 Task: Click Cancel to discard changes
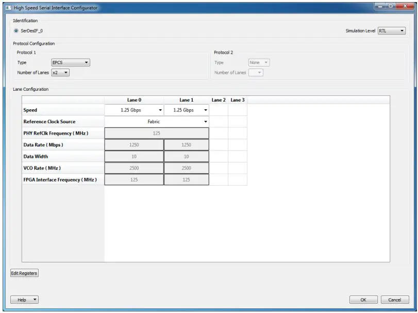pyautogui.click(x=395, y=299)
